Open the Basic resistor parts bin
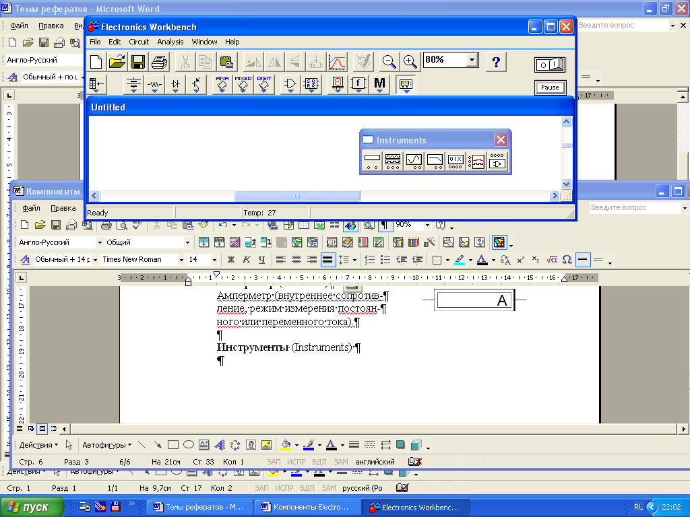This screenshot has height=517, width=690. point(154,83)
